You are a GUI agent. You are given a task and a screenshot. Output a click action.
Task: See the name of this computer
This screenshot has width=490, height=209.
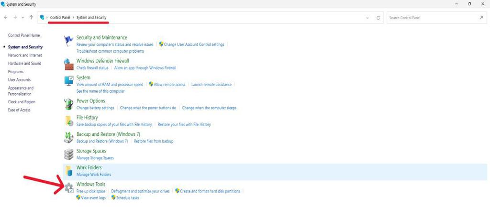click(x=100, y=91)
